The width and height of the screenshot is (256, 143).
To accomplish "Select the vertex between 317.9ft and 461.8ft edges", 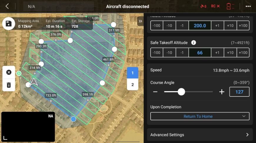I will [x=114, y=49].
